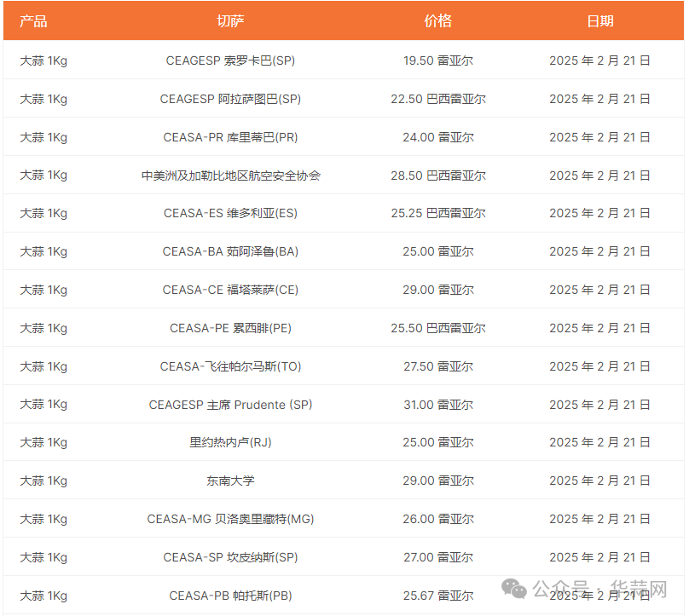Click price 25.00 雷亚尔 in 茹阿泽鲁 row

[438, 251]
